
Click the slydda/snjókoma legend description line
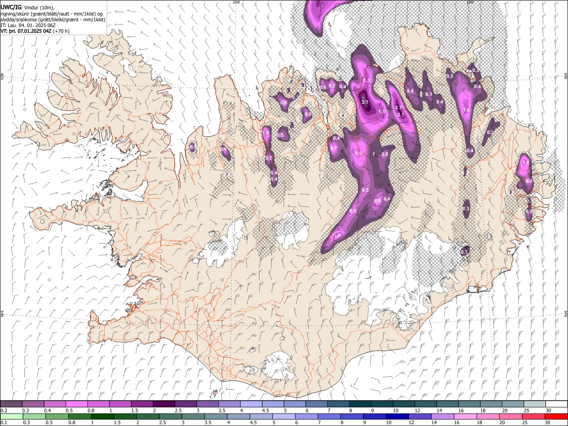point(53,20)
